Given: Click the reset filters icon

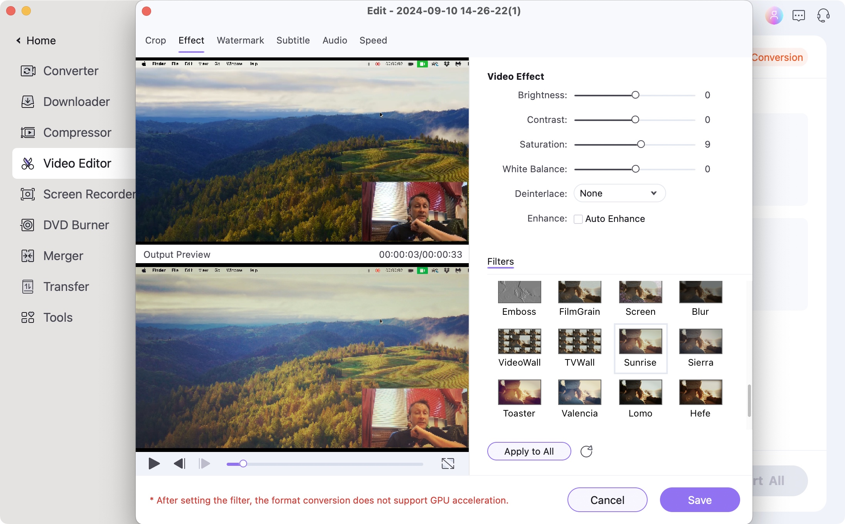Looking at the screenshot, I should point(585,451).
